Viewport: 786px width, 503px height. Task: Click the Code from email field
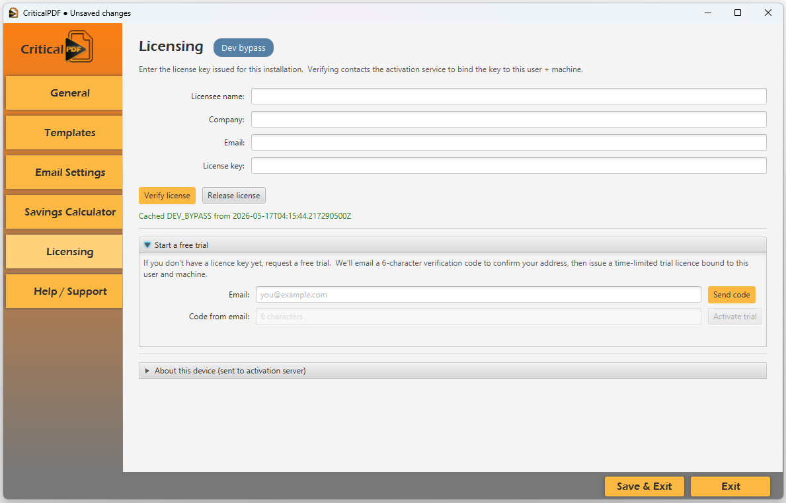tap(478, 316)
